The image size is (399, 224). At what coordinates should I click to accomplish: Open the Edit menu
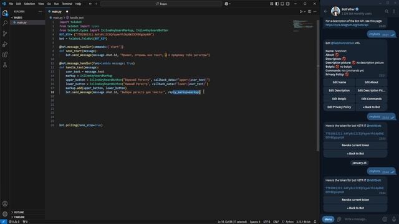tap(19, 4)
